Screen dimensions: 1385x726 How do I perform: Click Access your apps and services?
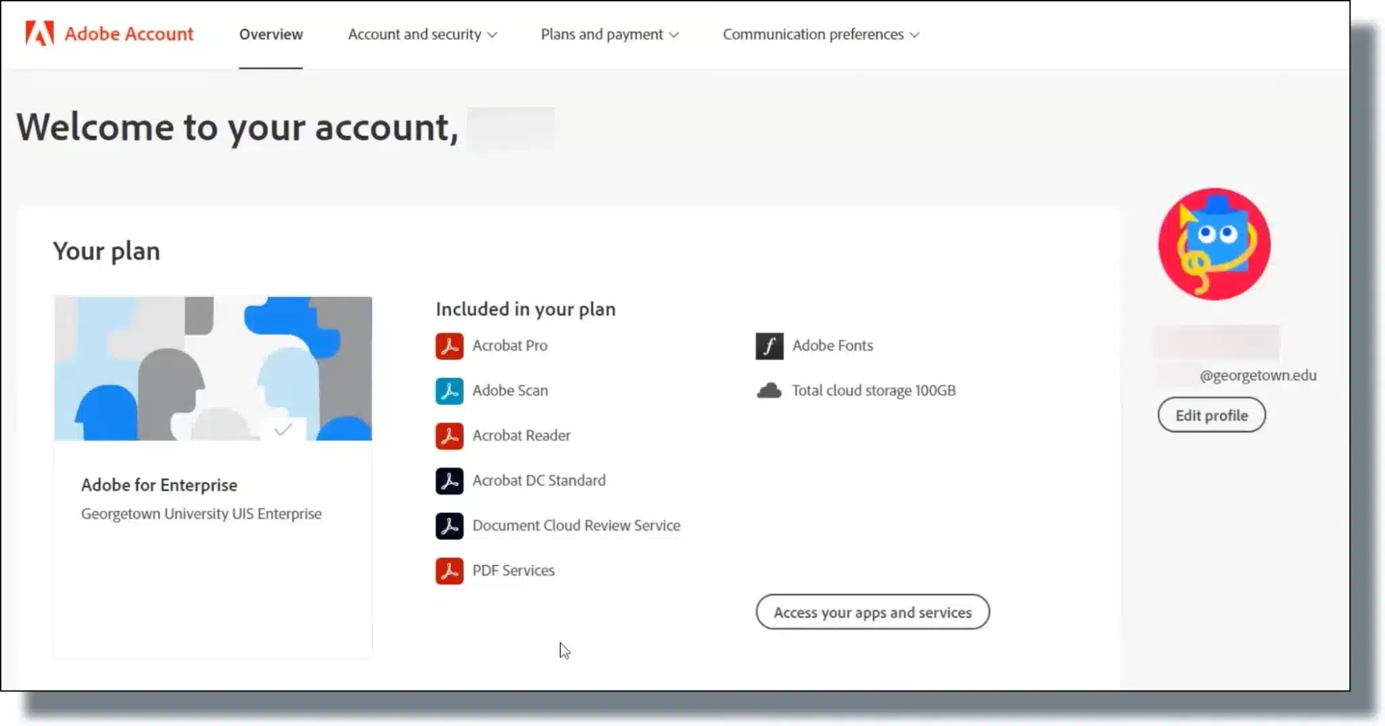tap(872, 612)
